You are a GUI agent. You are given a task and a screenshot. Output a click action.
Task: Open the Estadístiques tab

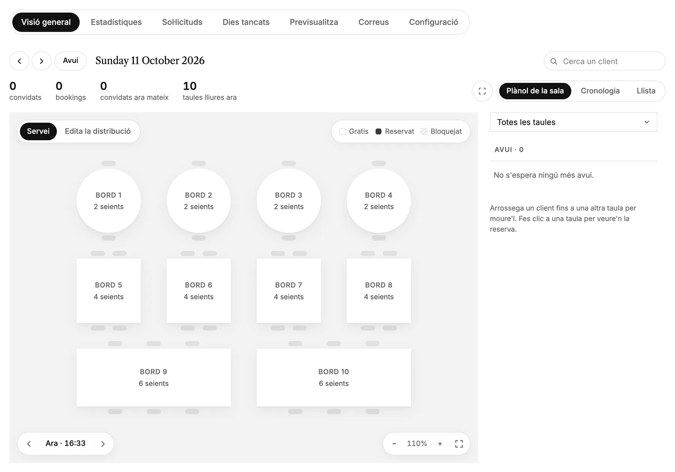116,22
